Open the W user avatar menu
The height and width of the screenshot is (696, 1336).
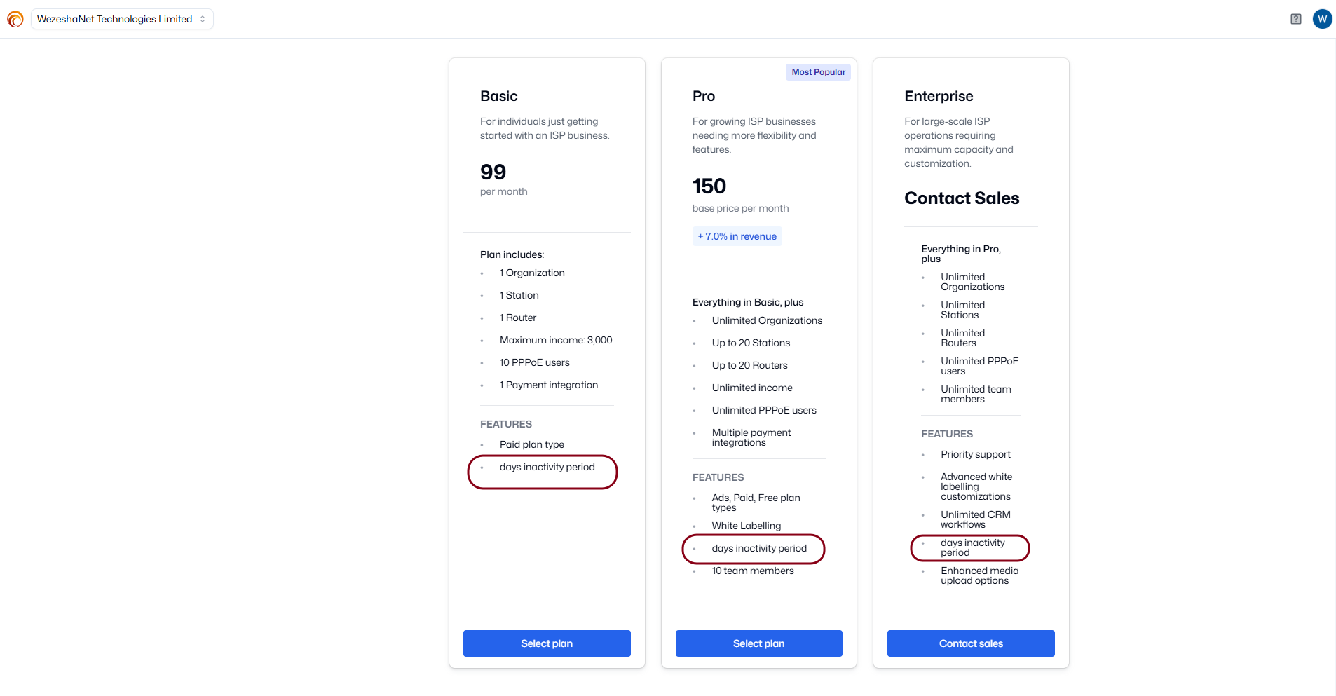[1322, 19]
